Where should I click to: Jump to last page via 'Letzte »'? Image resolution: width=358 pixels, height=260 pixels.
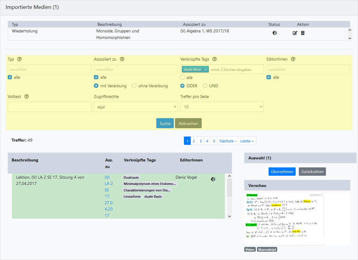[x=247, y=141]
